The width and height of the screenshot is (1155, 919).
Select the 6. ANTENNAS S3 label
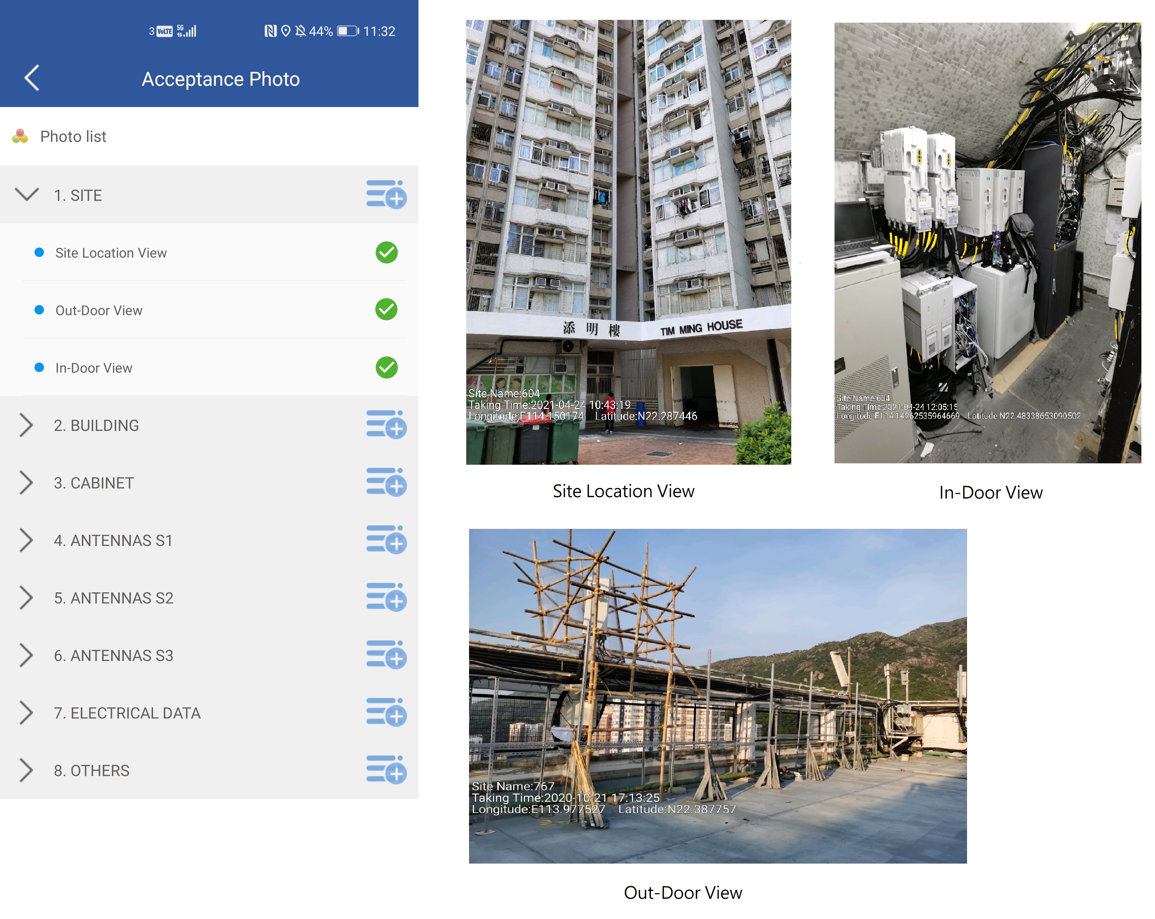tap(114, 655)
